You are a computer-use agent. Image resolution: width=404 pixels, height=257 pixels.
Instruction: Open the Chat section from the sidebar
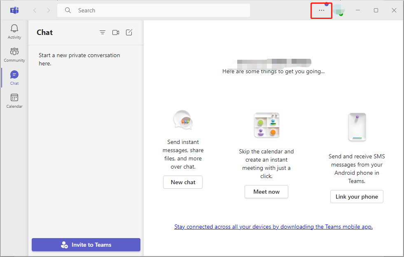[14, 77]
